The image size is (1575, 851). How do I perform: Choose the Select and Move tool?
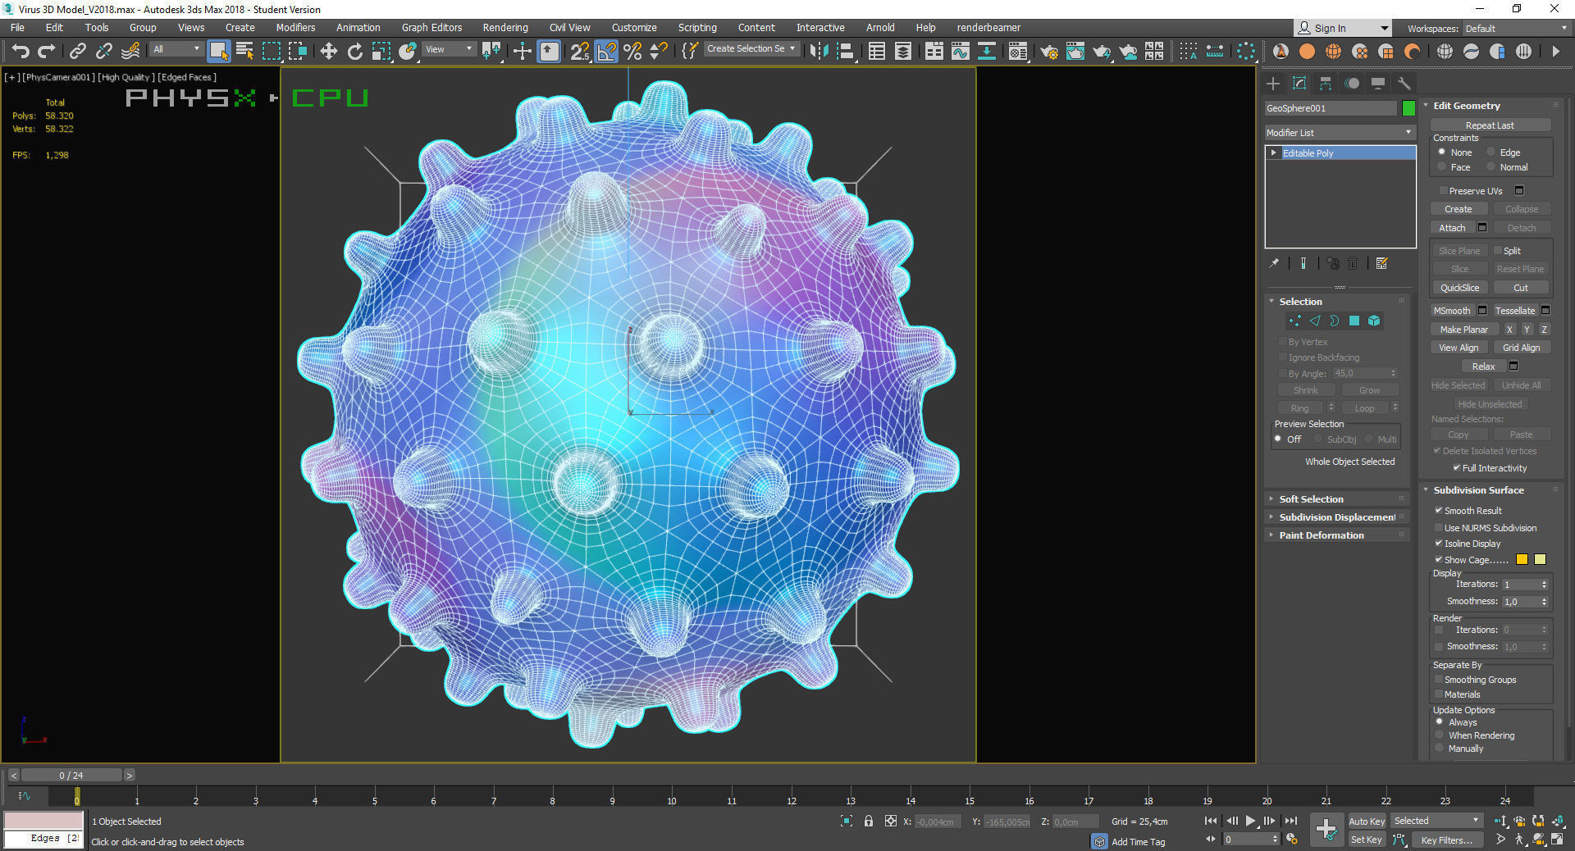click(x=328, y=52)
